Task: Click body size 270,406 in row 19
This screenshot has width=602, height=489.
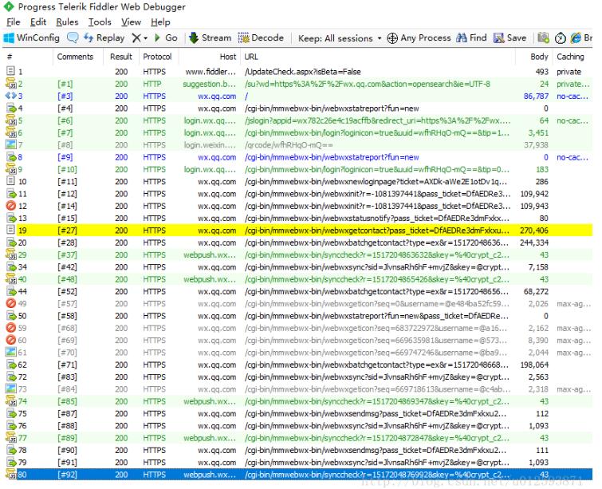Action: coord(534,231)
